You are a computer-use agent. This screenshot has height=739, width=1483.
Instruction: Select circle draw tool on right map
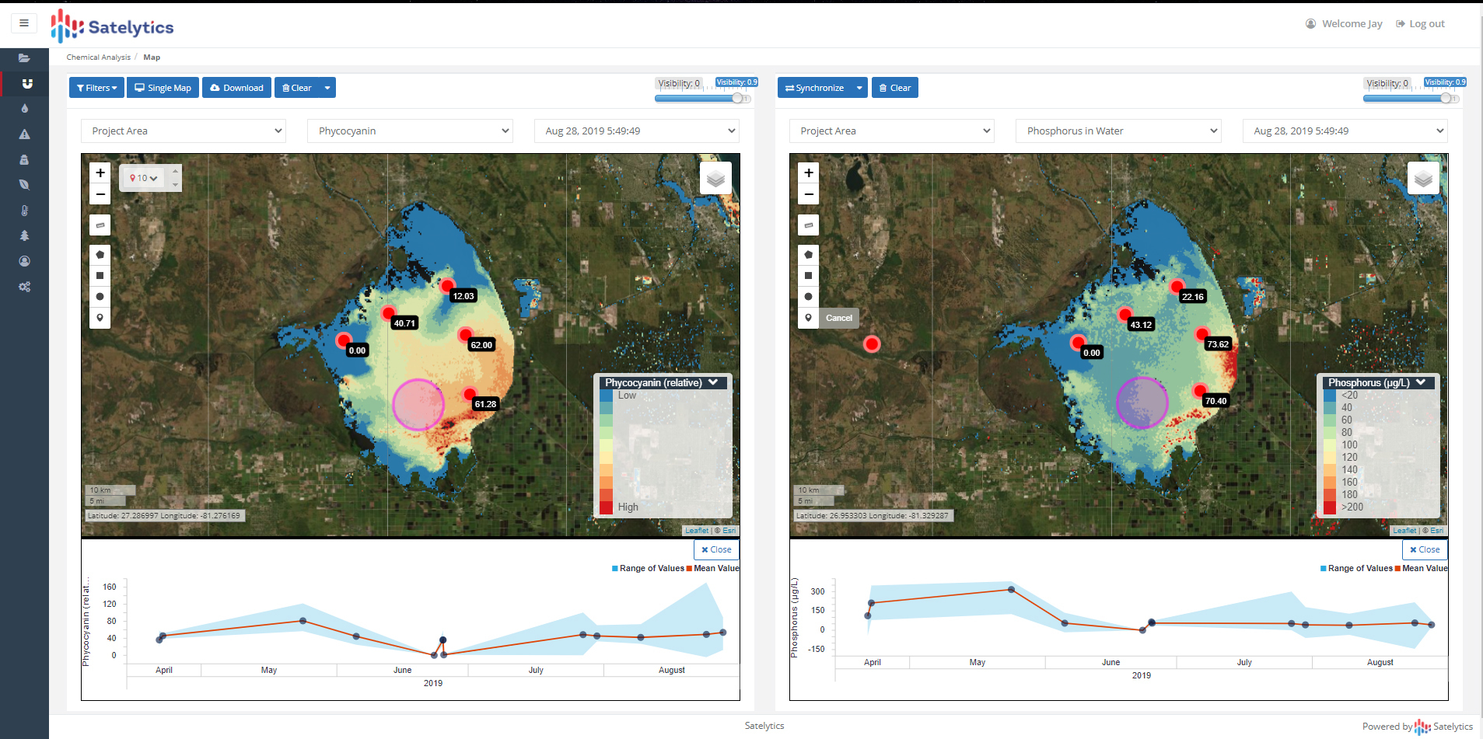click(809, 297)
